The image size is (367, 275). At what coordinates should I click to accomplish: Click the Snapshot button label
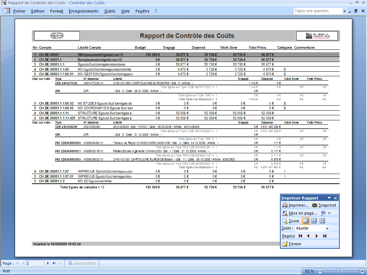[x=327, y=205]
